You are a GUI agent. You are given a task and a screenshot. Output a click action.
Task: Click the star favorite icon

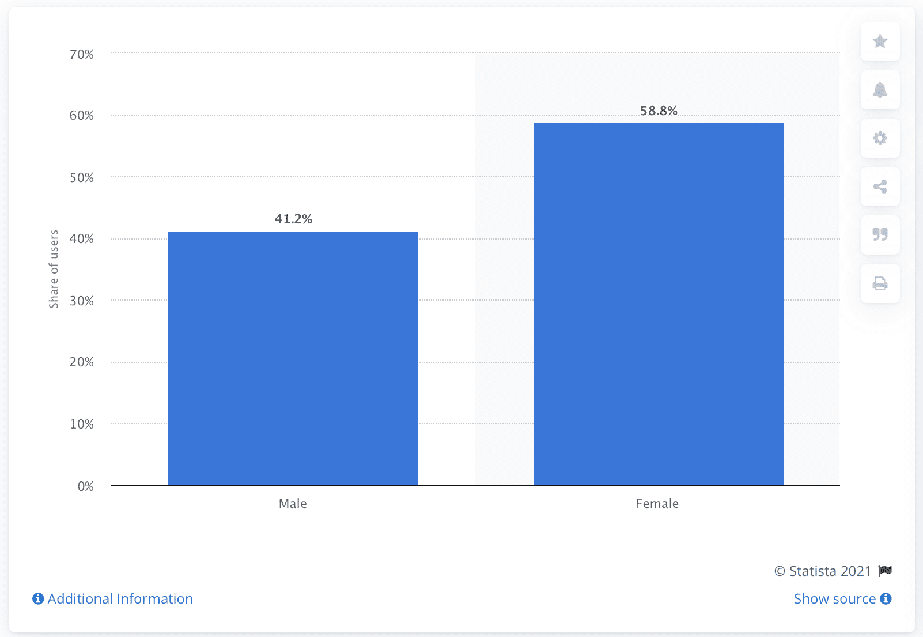pyautogui.click(x=880, y=41)
